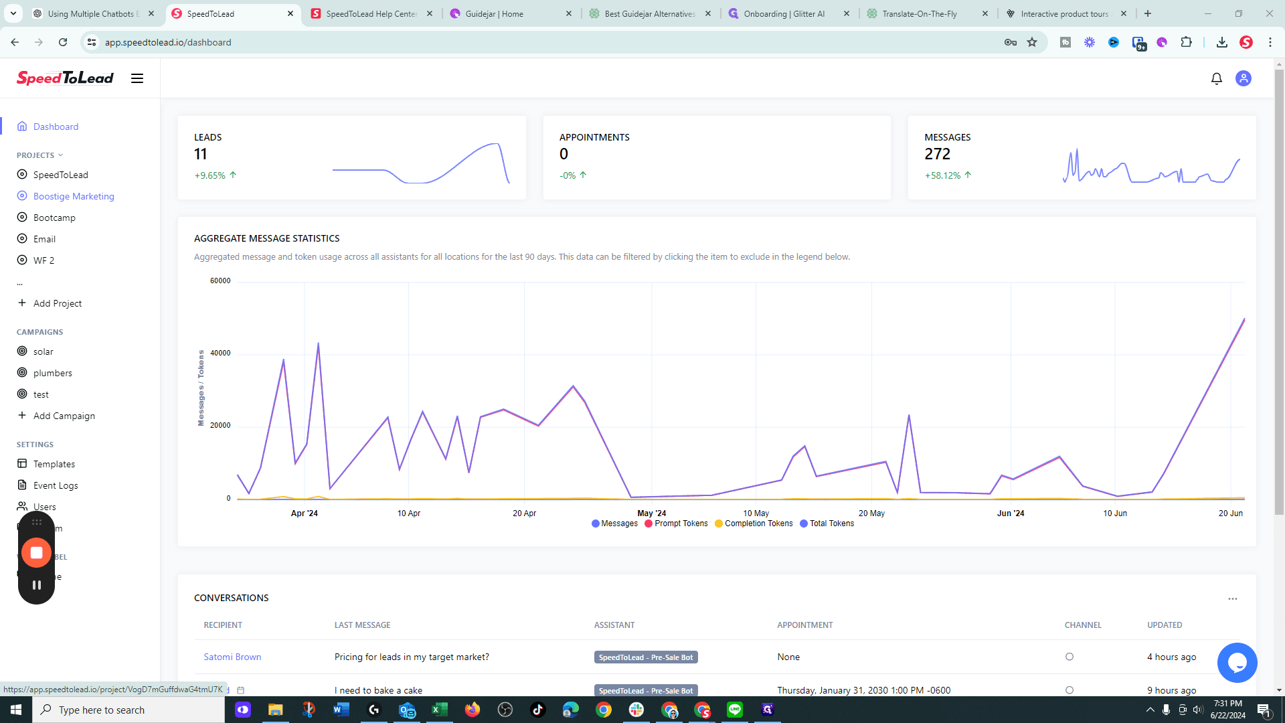Open the chat support bubble
The image size is (1285, 723).
pyautogui.click(x=1237, y=663)
